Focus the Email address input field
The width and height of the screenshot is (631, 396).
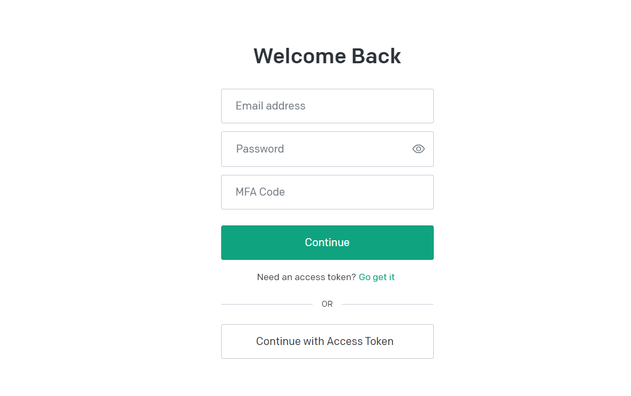[327, 106]
